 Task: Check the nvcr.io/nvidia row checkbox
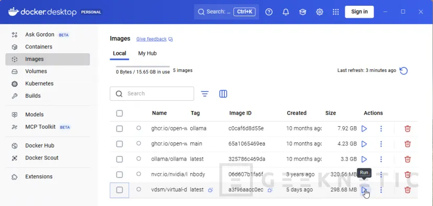[x=119, y=175]
